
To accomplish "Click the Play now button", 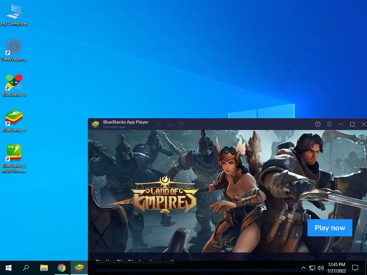I will point(330,228).
